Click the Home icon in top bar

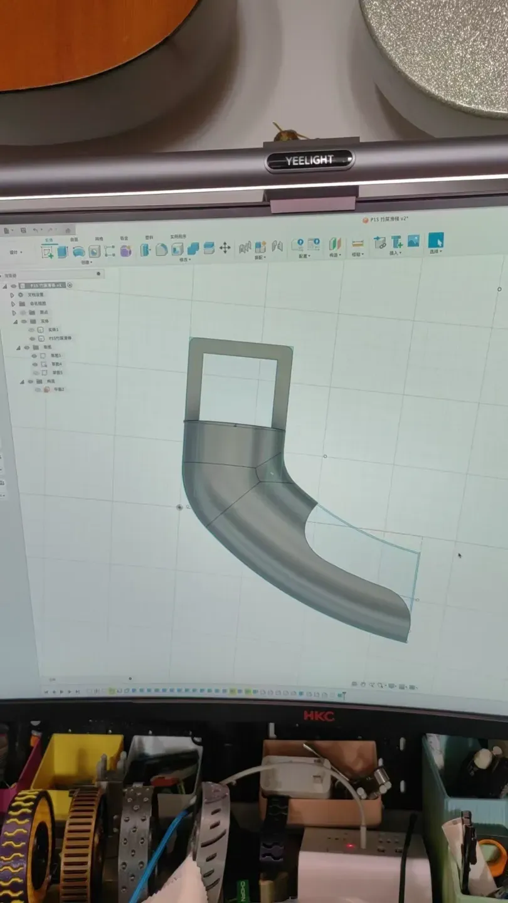coord(68,230)
